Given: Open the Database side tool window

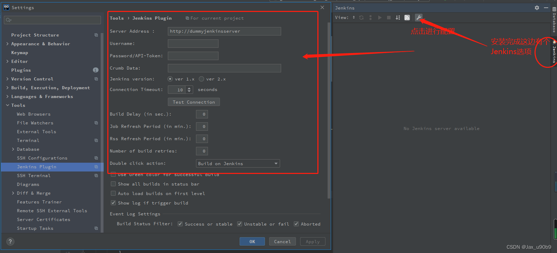Looking at the screenshot, I should pos(554,20).
